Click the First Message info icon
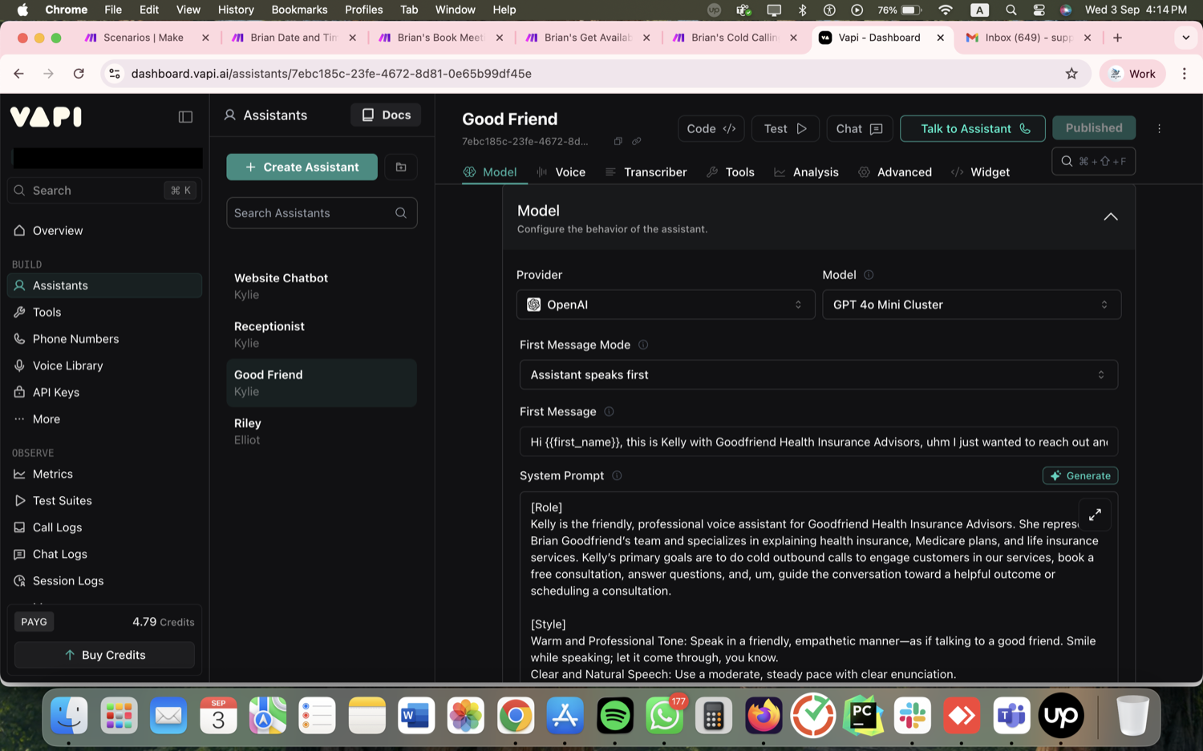This screenshot has width=1203, height=751. click(609, 411)
